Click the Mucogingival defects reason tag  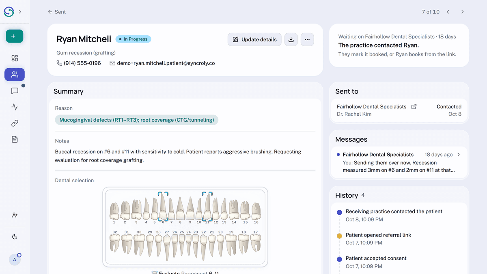(x=137, y=120)
